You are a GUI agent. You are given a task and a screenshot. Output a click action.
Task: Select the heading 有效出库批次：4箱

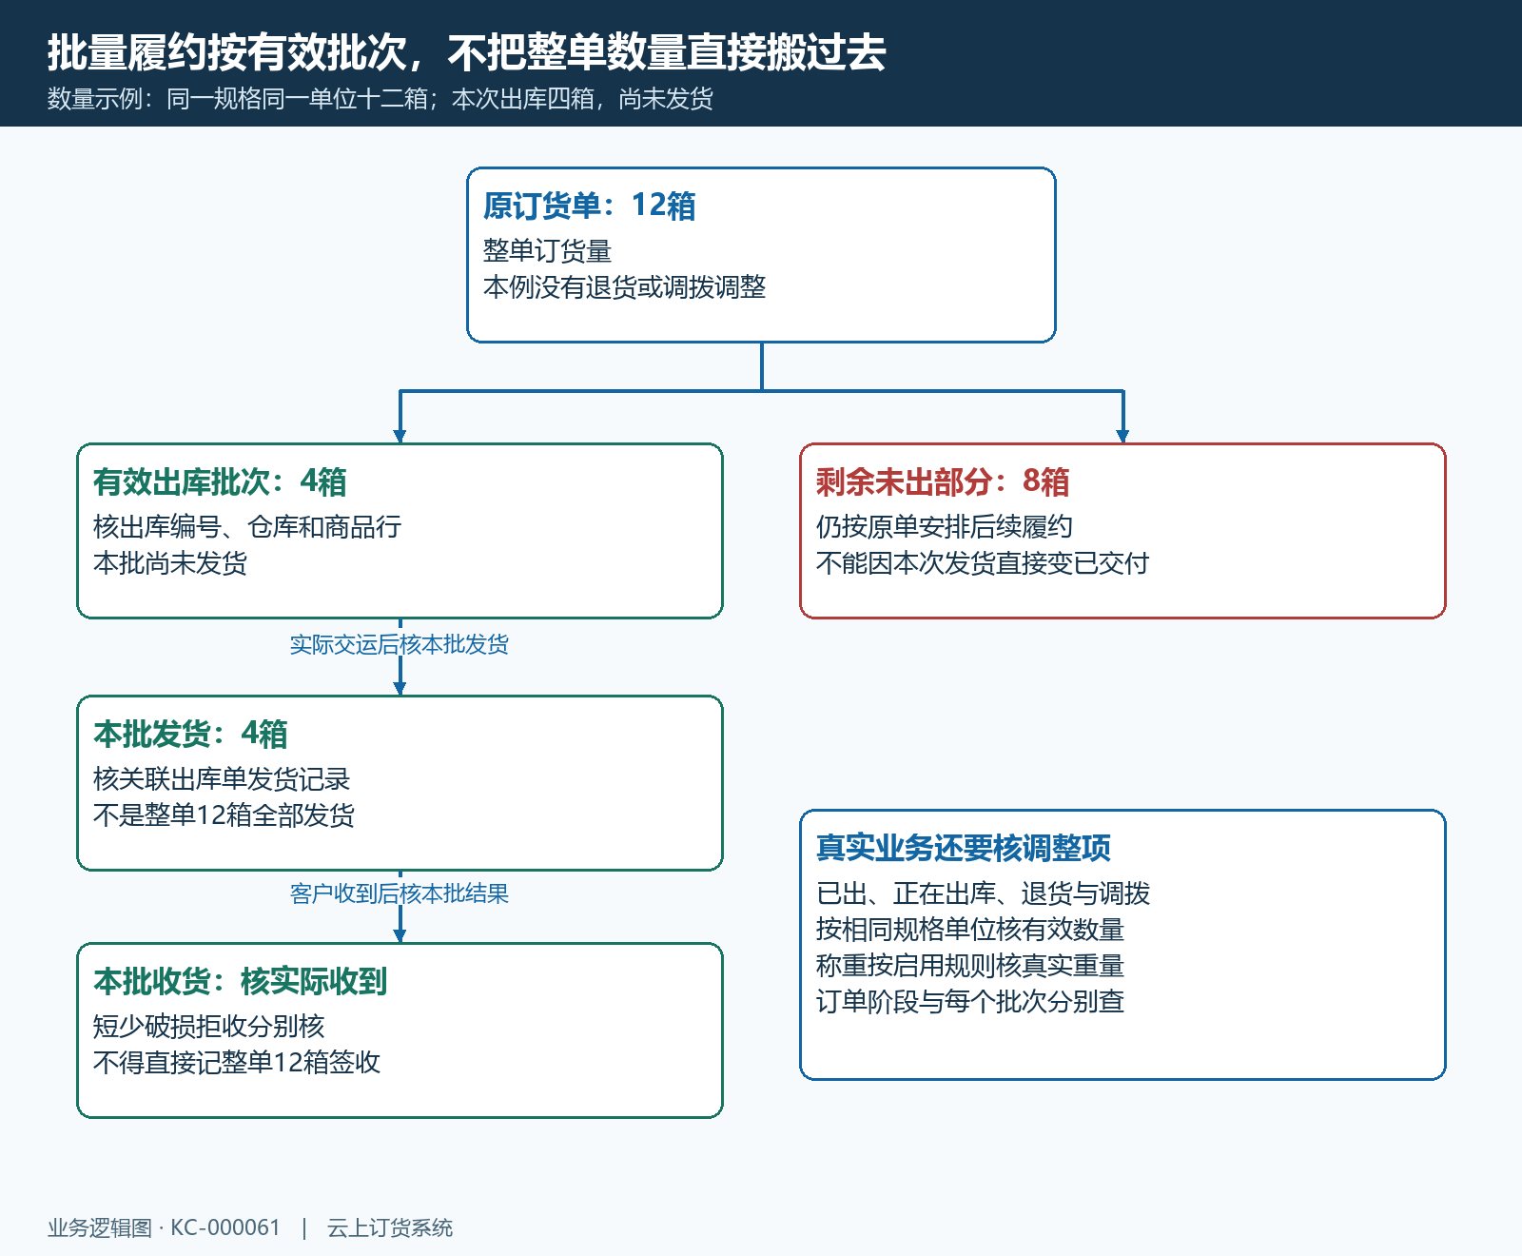tap(220, 481)
